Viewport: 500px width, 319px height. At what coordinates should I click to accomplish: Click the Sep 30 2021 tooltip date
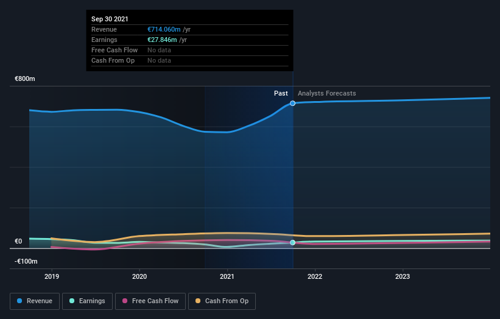point(110,19)
